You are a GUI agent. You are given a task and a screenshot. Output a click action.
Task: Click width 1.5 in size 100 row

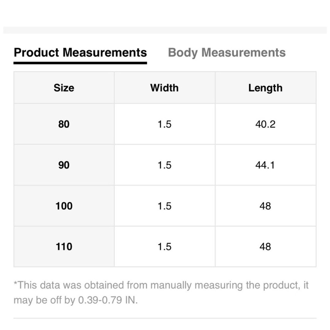click(x=165, y=206)
